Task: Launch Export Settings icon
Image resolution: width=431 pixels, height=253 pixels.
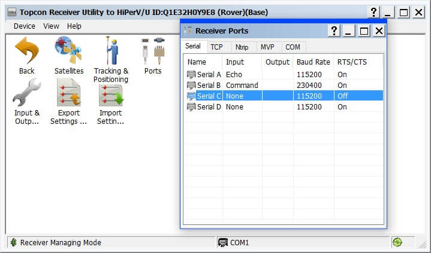Action: click(68, 93)
